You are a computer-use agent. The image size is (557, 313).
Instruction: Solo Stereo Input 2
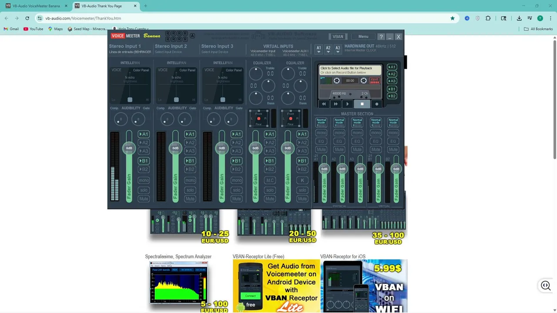(x=190, y=190)
